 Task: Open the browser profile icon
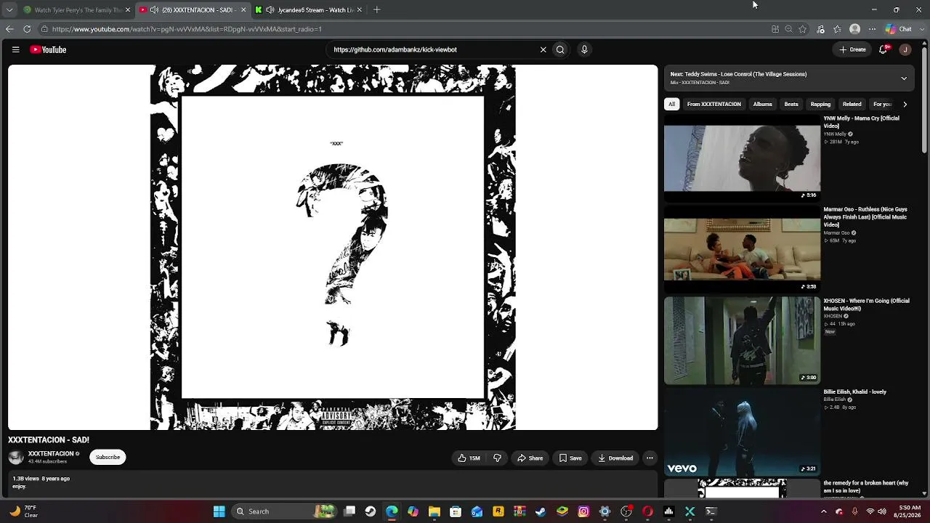click(855, 29)
